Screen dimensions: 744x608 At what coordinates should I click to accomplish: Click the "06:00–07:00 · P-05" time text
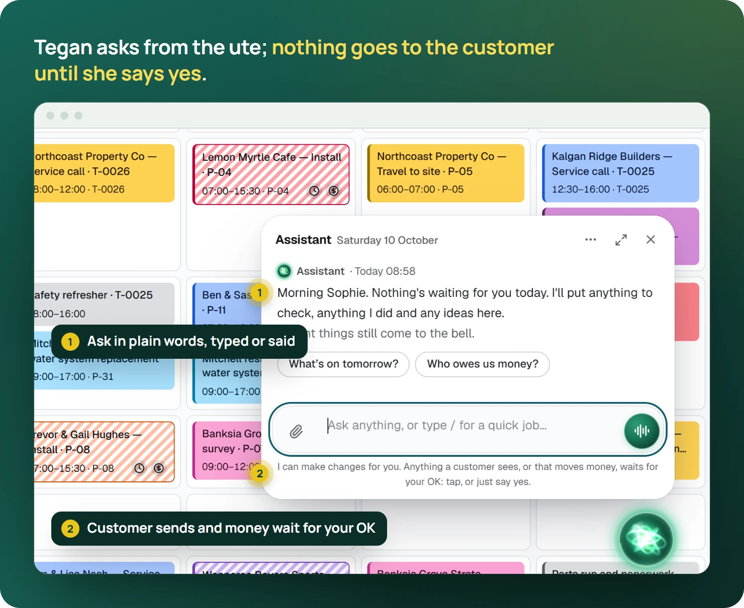click(x=420, y=189)
